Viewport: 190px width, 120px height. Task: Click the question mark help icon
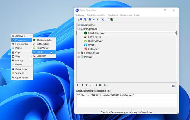coord(108,19)
